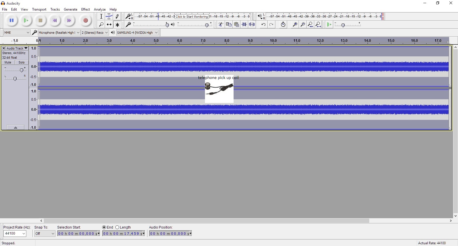Image resolution: width=458 pixels, height=246 pixels.
Task: Click the track gain slider
Action: click(x=21, y=70)
